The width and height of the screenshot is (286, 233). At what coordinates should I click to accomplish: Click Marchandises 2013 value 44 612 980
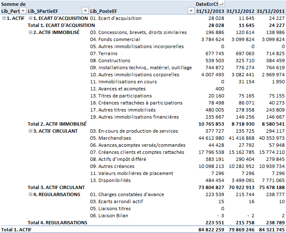tap(211, 138)
